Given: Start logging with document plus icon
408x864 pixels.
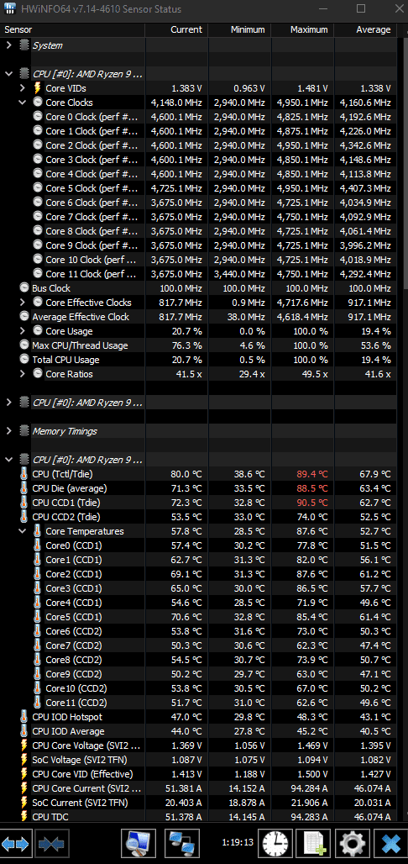Looking at the screenshot, I should click(x=313, y=843).
